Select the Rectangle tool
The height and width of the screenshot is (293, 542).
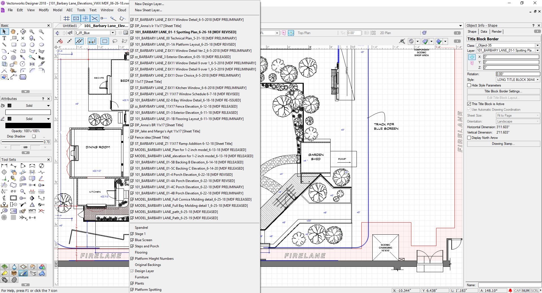point(14,45)
